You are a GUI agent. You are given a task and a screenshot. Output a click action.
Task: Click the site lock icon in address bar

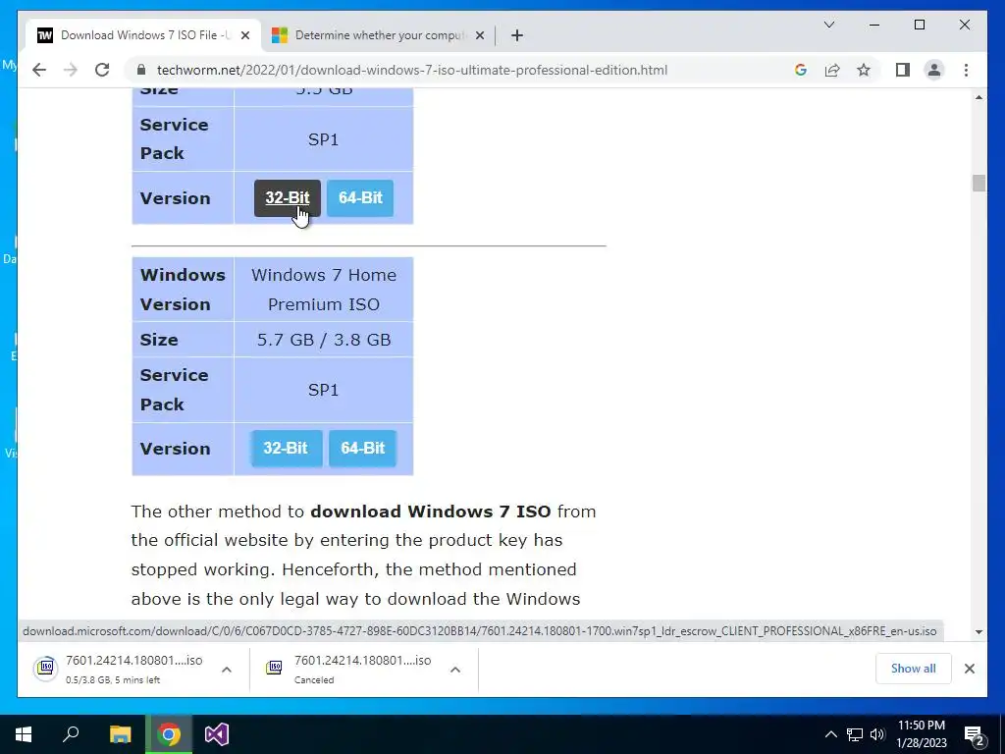click(141, 70)
